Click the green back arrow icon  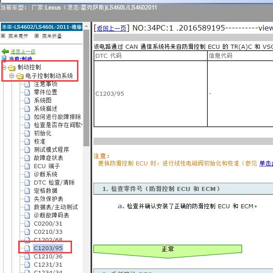(x=5, y=52)
